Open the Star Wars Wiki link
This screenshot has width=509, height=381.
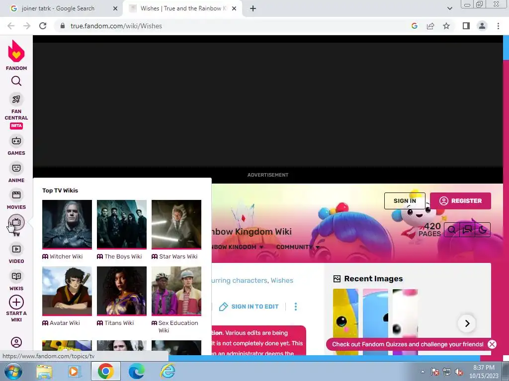(x=178, y=256)
